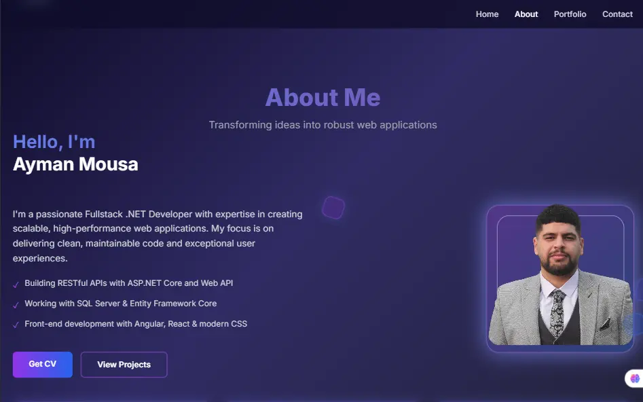The width and height of the screenshot is (643, 402).
Task: Open the Contact navigation link
Action: 617,14
